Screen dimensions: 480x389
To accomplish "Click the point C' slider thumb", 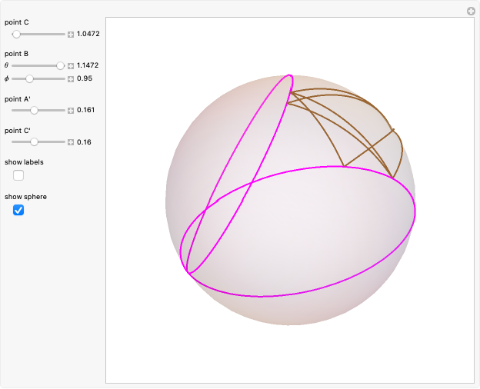I will coord(34,142).
